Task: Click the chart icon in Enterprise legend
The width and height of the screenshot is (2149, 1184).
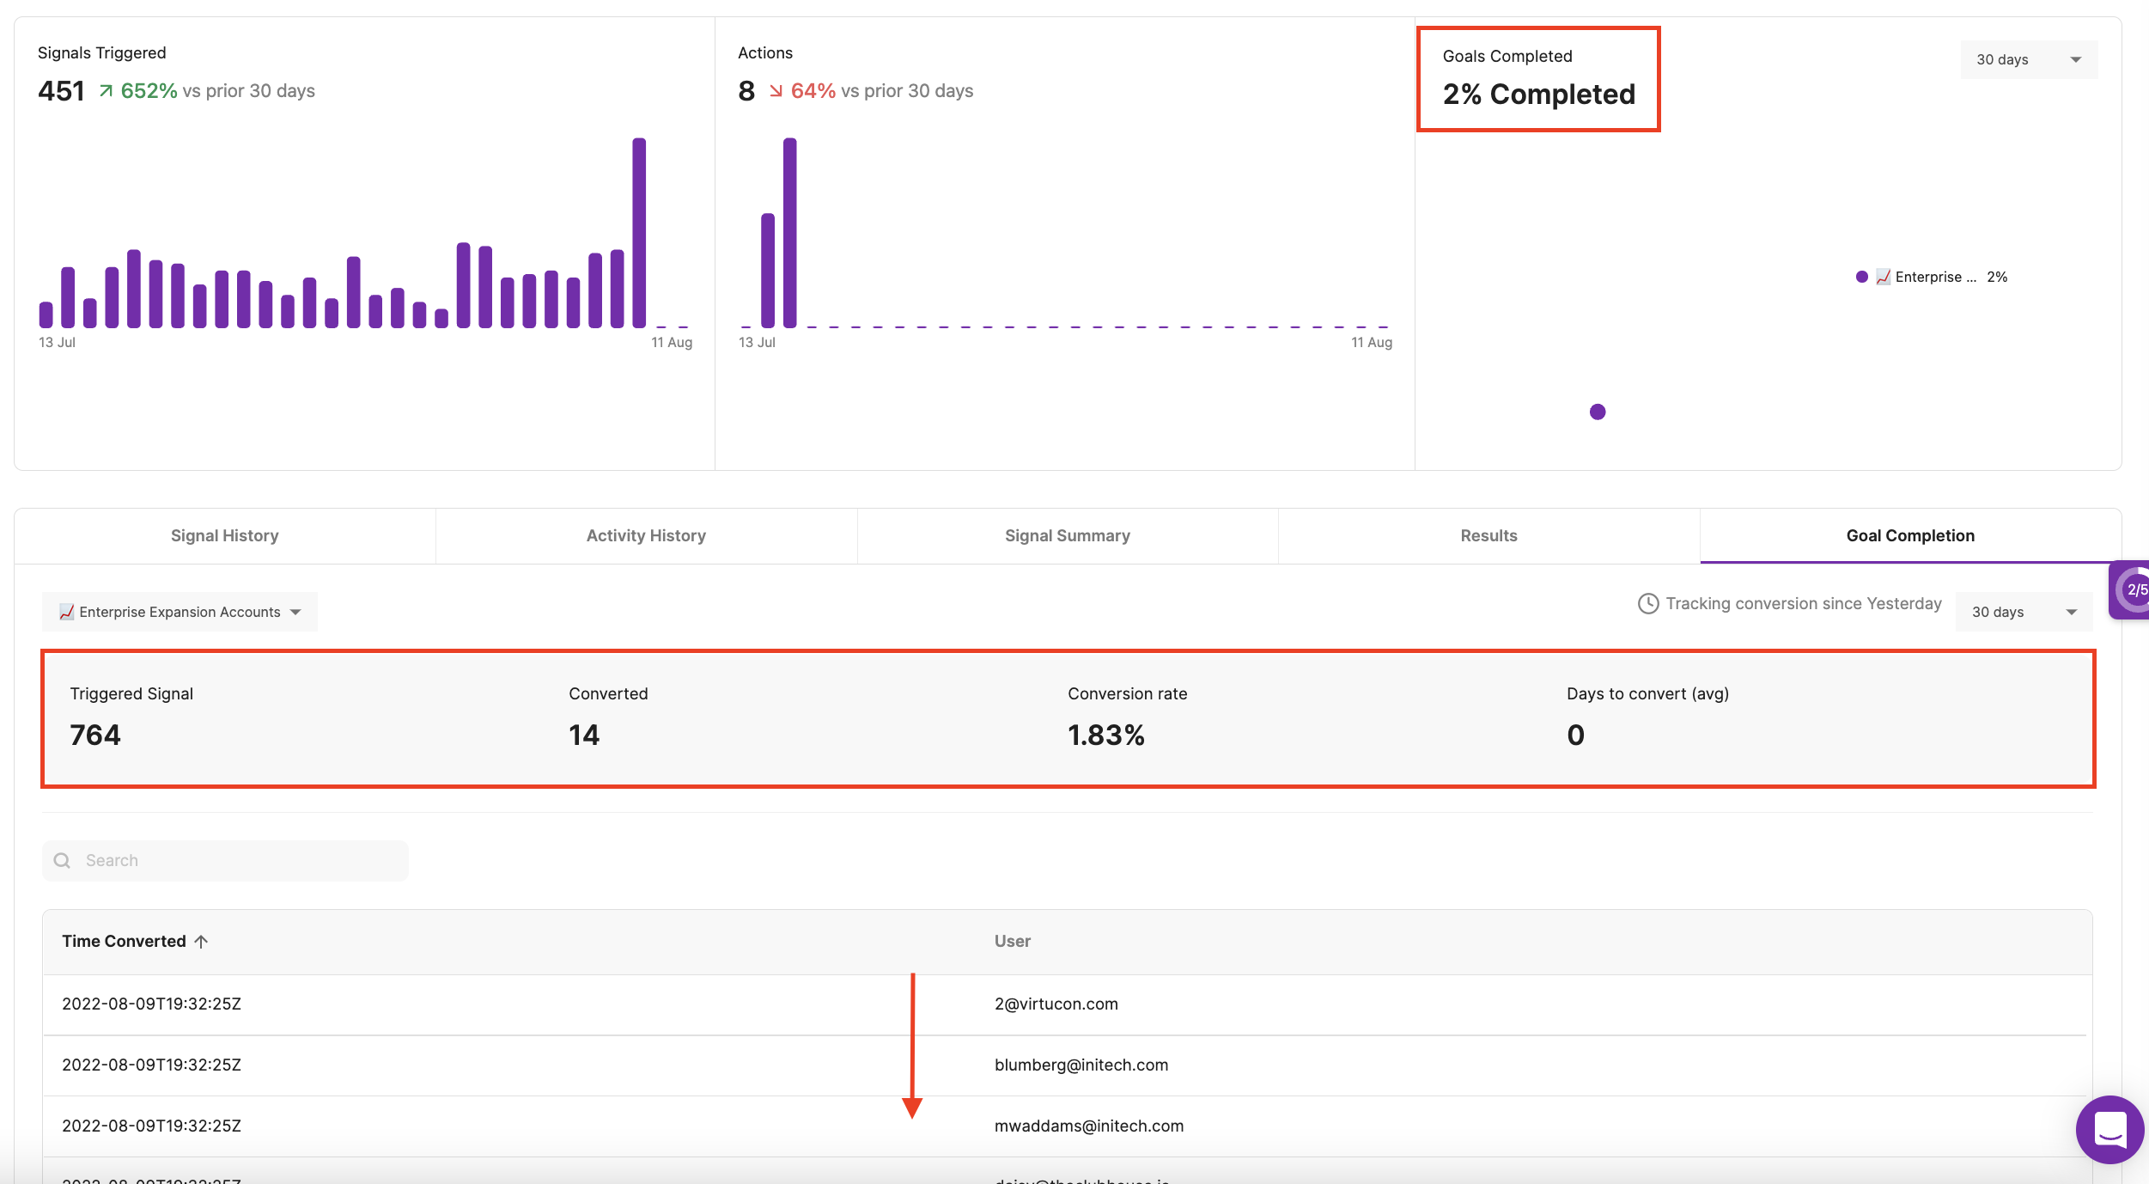Action: (x=1883, y=277)
